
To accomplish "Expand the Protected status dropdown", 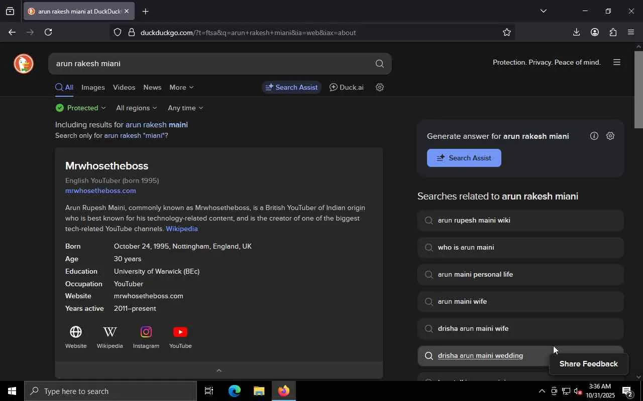I will 81,108.
